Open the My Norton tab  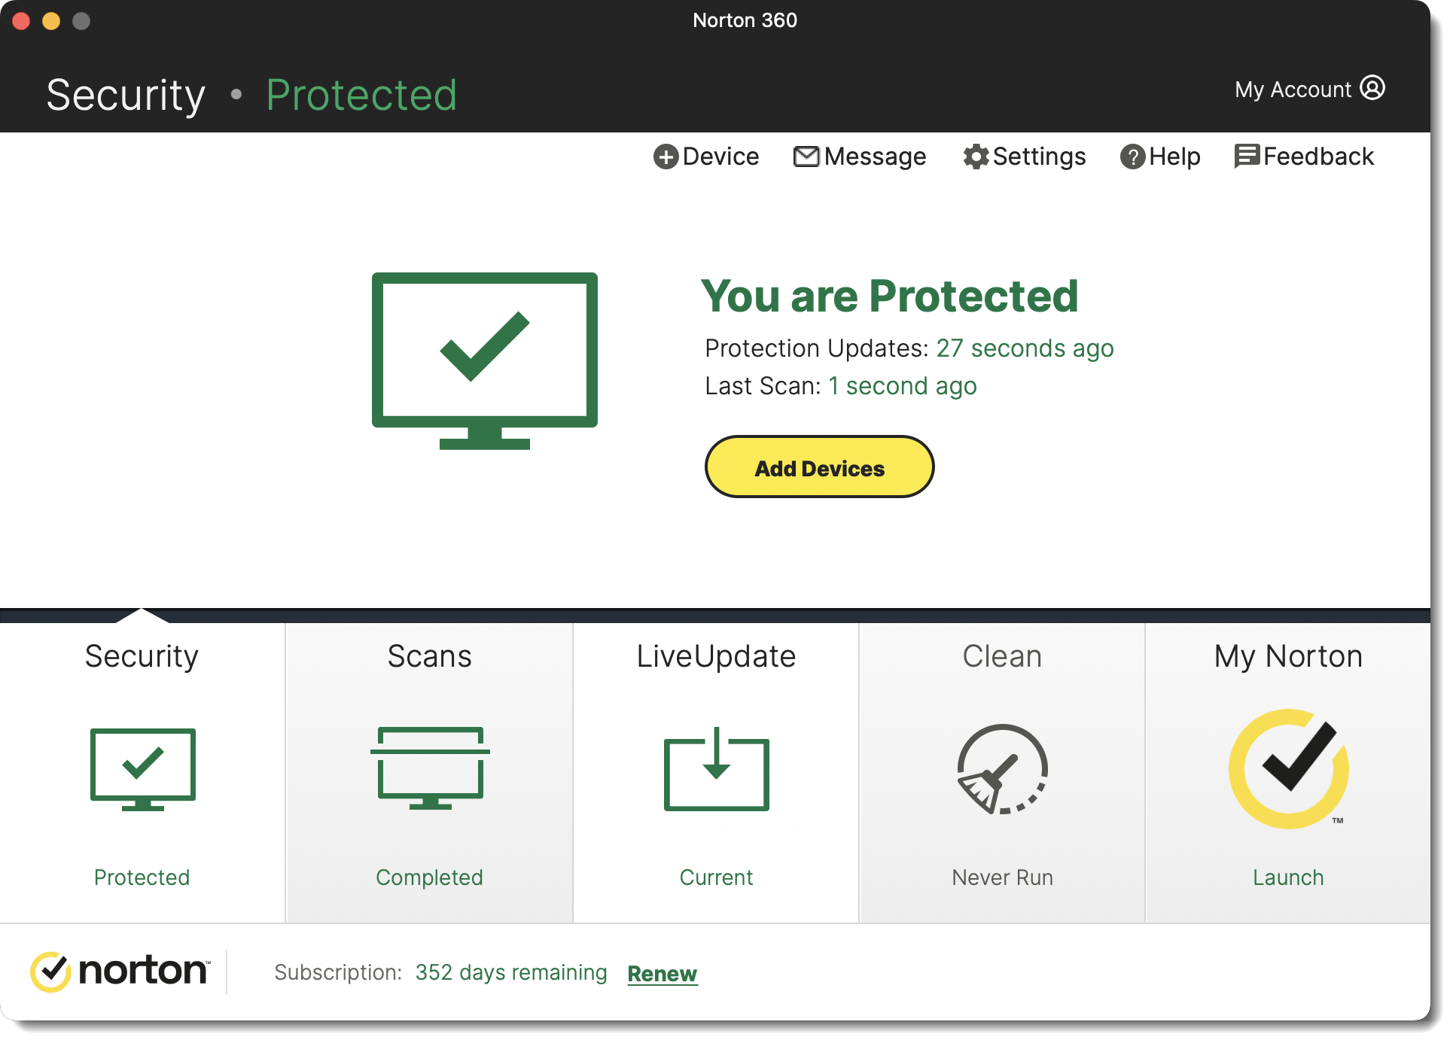(1288, 656)
